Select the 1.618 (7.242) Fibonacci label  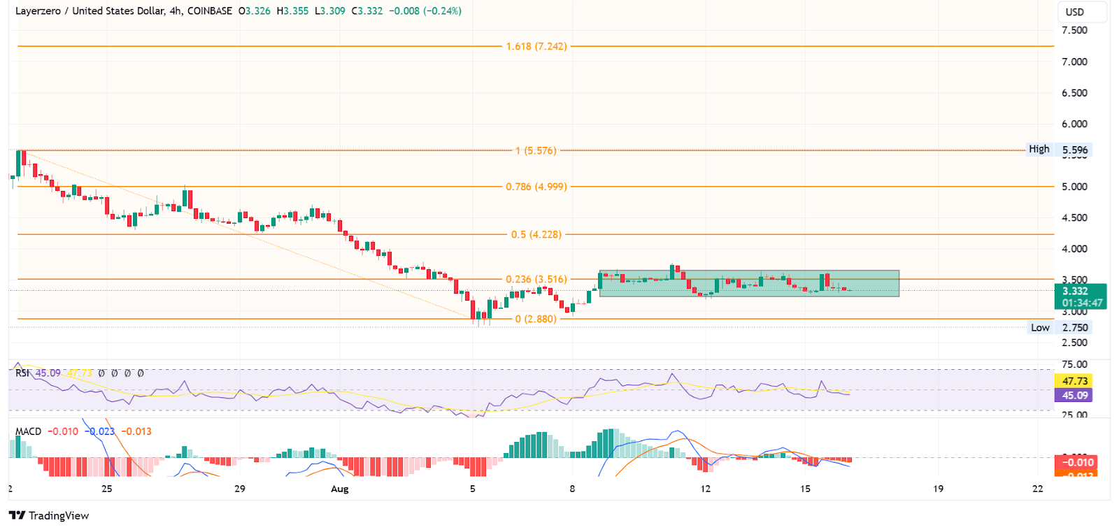coord(536,46)
